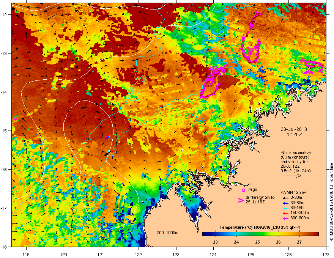
Task: Click the '80-150m' depth label
Action: click(298, 208)
